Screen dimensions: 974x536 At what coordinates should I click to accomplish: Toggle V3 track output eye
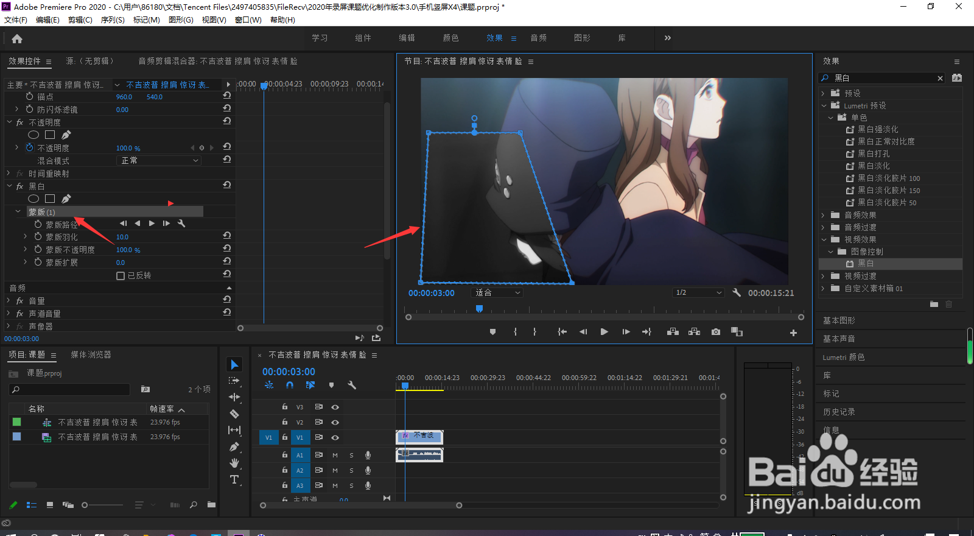335,407
